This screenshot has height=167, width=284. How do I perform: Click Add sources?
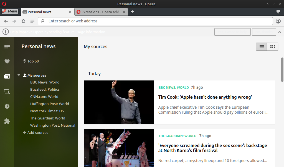(x=35, y=132)
